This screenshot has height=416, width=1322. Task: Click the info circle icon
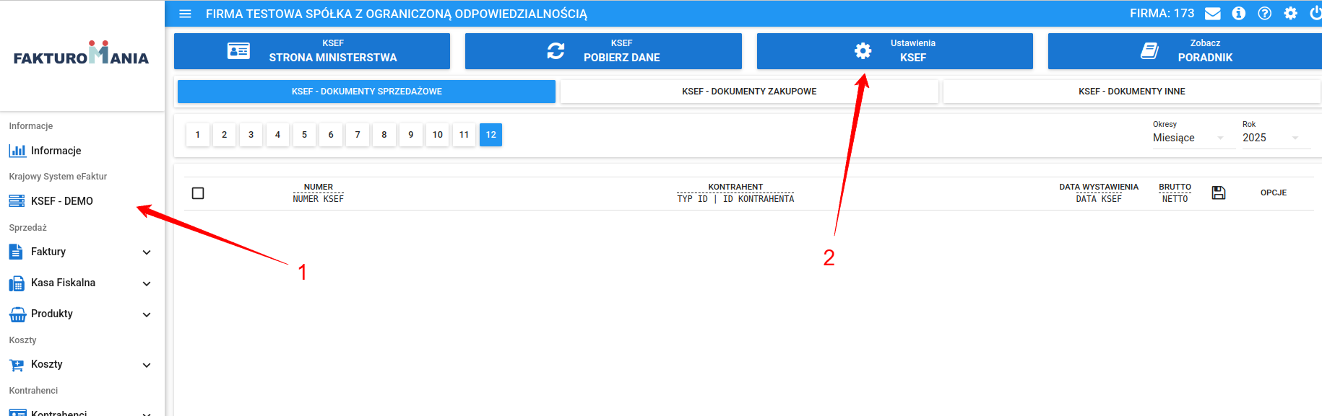coord(1239,14)
